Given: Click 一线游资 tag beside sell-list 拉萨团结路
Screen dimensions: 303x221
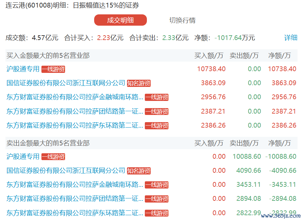Looking at the screenshot, I should (157, 199).
